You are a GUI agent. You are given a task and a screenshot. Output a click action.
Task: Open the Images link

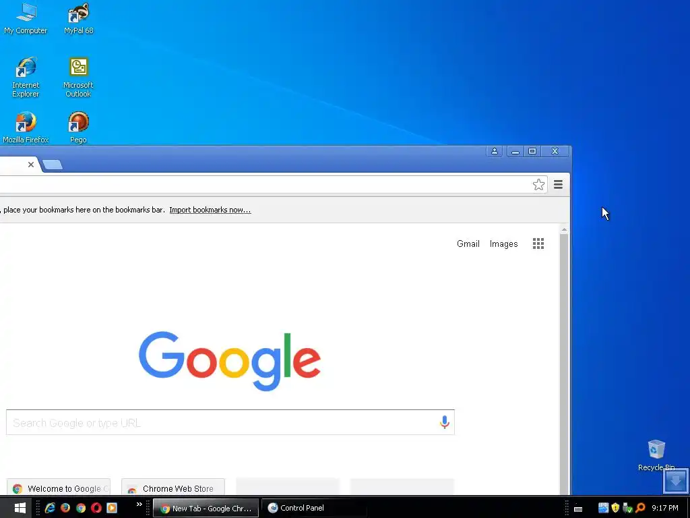[503, 243]
